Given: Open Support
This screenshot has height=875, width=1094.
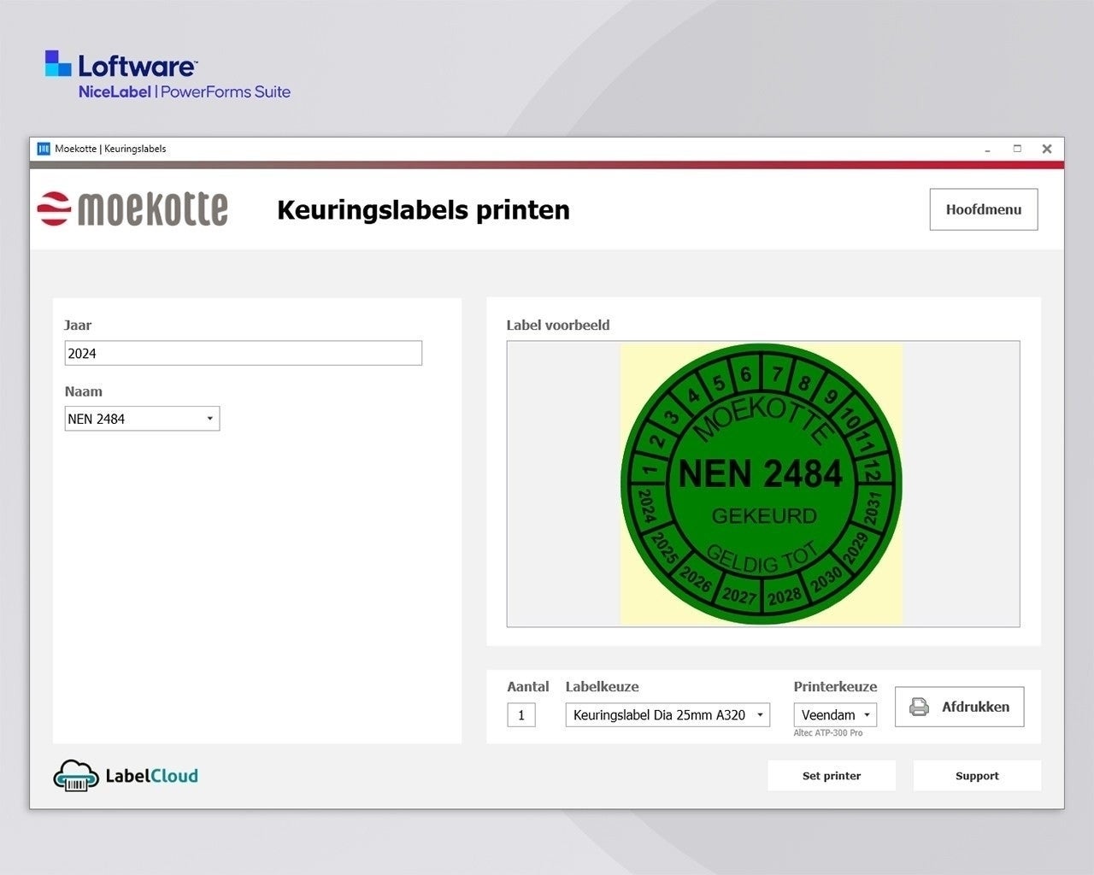Looking at the screenshot, I should (977, 776).
